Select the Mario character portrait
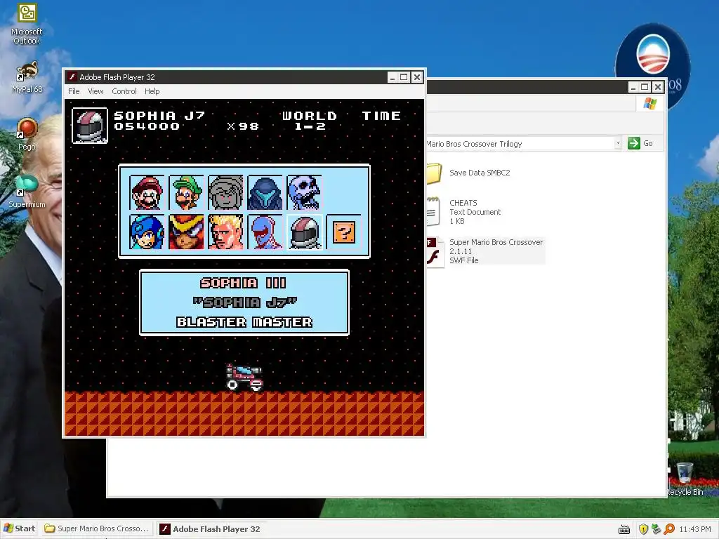719x539 pixels. pyautogui.click(x=147, y=192)
